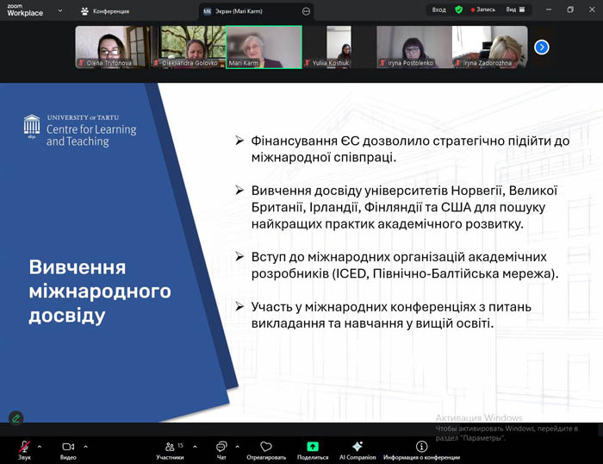This screenshot has height=464, width=603.
Task: Show next participants with the blue arrow
Action: click(541, 47)
